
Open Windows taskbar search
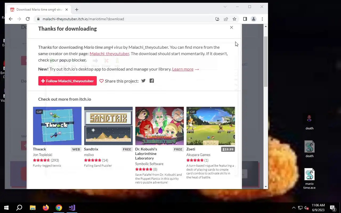(19, 208)
